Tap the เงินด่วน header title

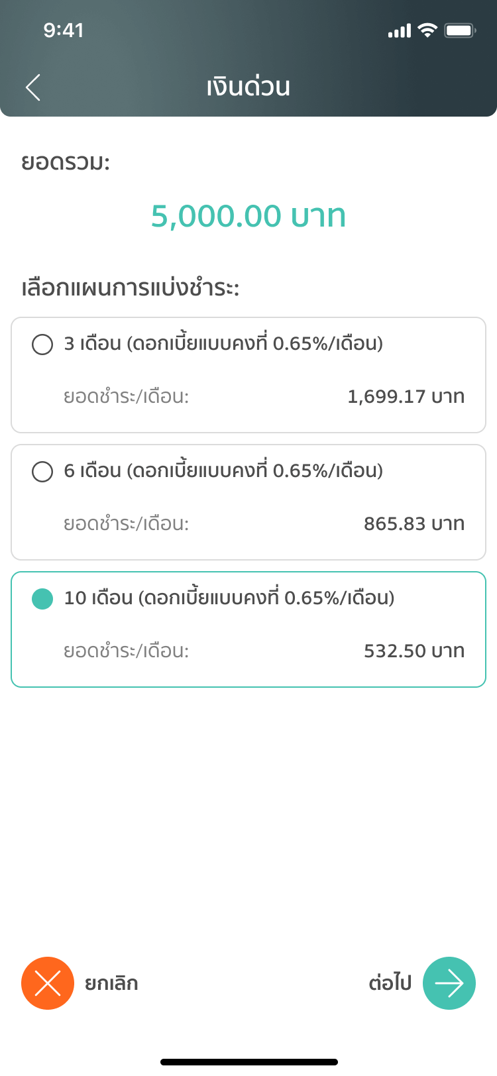pos(248,87)
